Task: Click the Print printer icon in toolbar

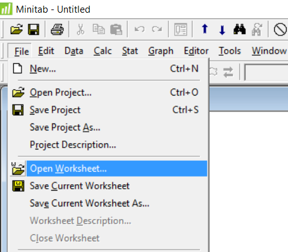Action: pyautogui.click(x=57, y=29)
